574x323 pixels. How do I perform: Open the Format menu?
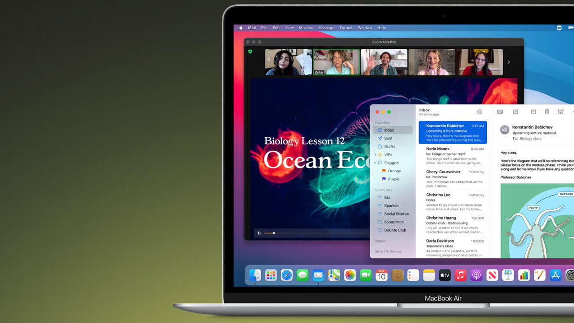[346, 28]
